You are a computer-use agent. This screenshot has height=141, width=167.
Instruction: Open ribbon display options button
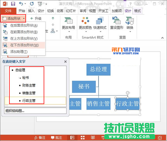point(139,4)
